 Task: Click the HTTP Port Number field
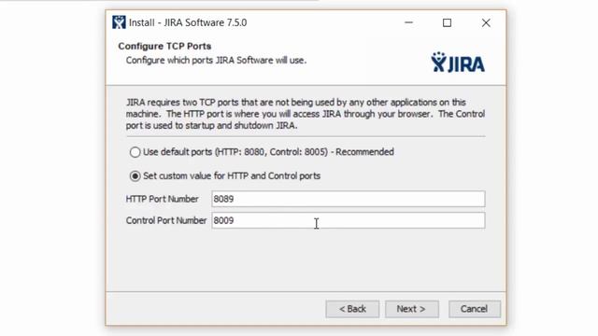click(349, 199)
